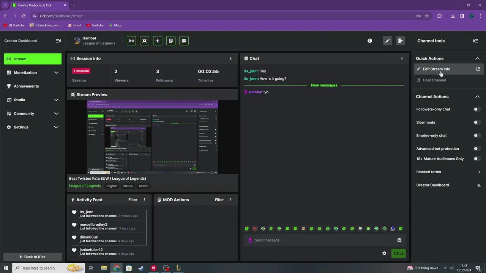Viewport: 486px width, 273px height.
Task: Click Back to Kick button
Action: point(32,257)
